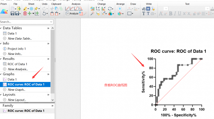Select the plain text T tool

point(144,14)
